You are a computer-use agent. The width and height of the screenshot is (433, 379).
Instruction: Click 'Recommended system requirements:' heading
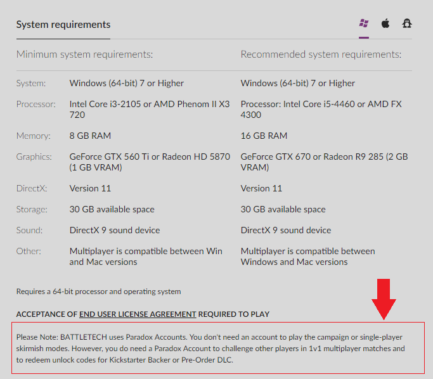click(x=321, y=55)
